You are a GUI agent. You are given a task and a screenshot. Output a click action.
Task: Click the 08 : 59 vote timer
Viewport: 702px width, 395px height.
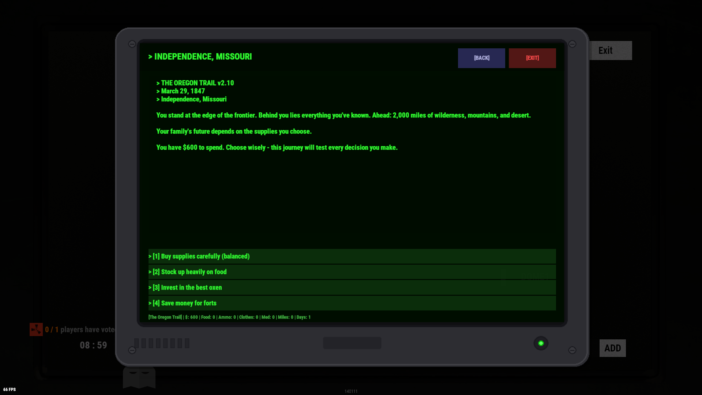pos(93,345)
